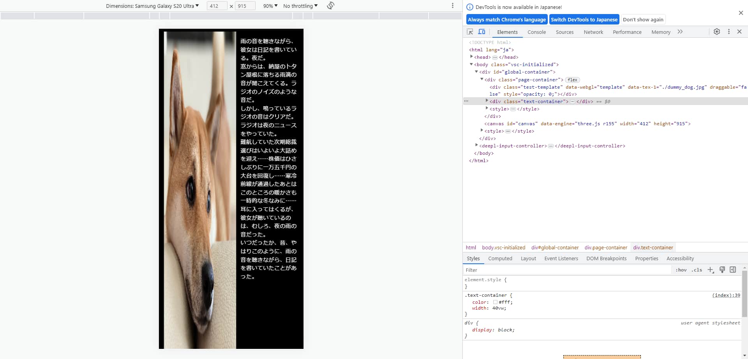Open the 90% zoom dropdown

point(270,6)
